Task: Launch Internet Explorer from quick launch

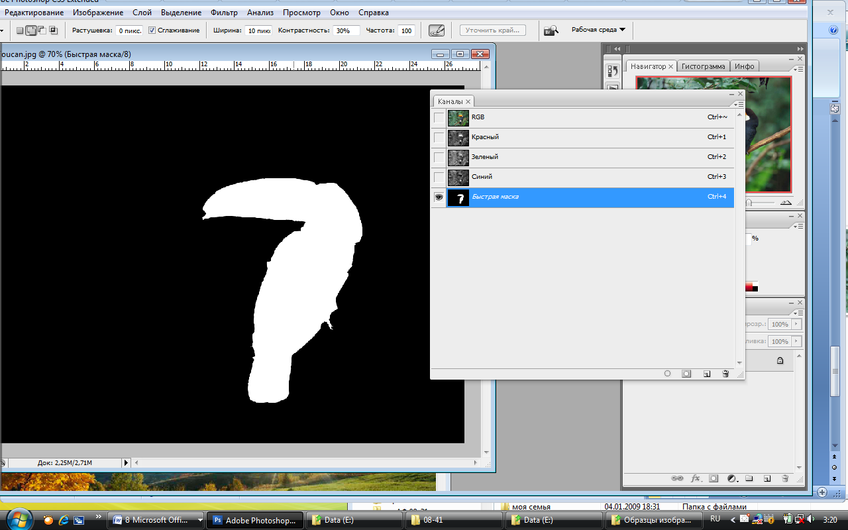Action: [x=64, y=520]
